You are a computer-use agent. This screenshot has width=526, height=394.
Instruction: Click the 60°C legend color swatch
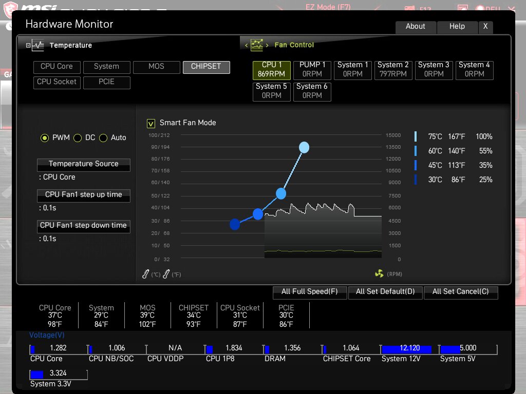click(416, 151)
